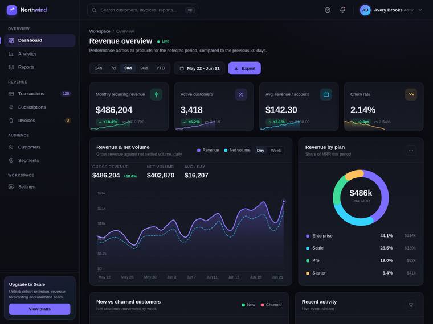This screenshot has width=433, height=324.
Task: Select the 7d time range
Action: tap(113, 68)
